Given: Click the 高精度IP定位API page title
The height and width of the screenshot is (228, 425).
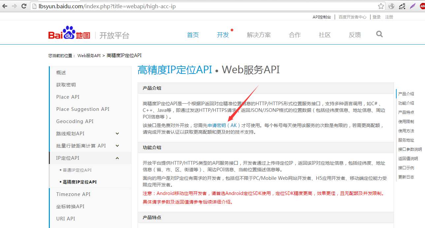Looking at the screenshot, I should tap(175, 70).
